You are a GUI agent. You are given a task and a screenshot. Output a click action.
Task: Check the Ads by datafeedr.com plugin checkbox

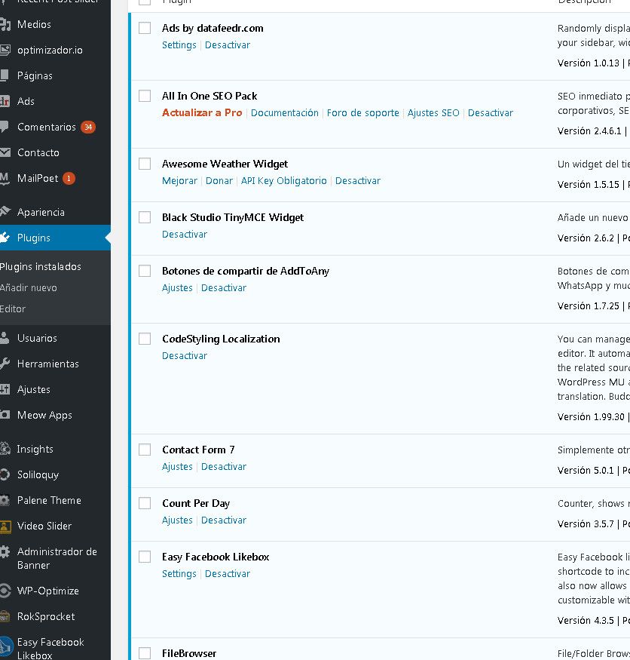[145, 28]
